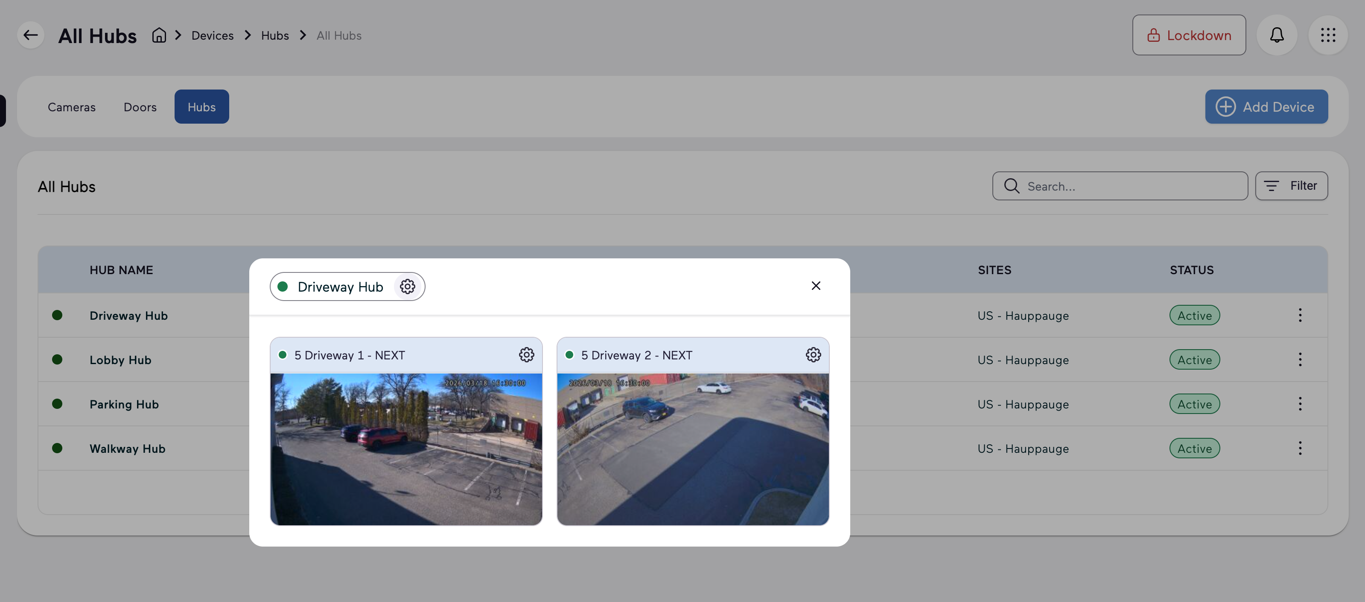Switch to the Doors tab
This screenshot has width=1365, height=602.
(x=140, y=107)
